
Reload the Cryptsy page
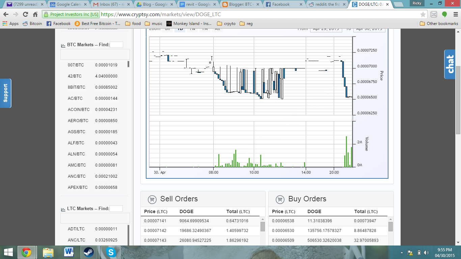[25, 15]
